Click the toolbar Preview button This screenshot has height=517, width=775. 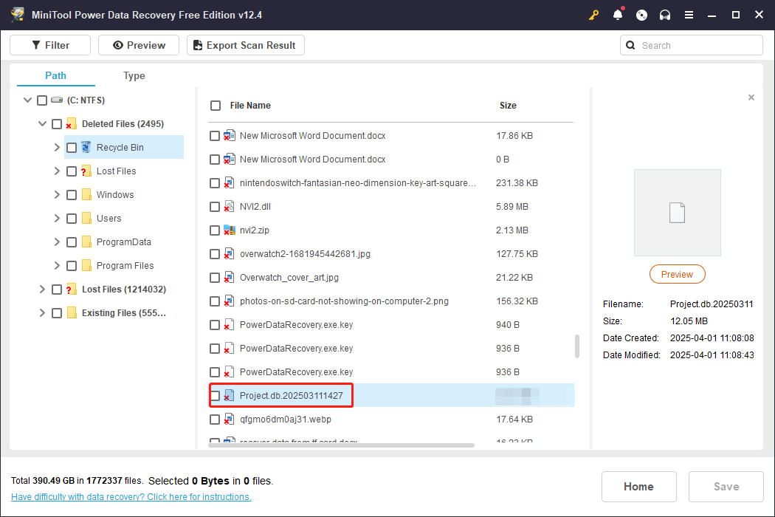pos(139,45)
